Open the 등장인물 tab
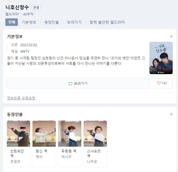This screenshot has width=178, height=172. pos(52,22)
